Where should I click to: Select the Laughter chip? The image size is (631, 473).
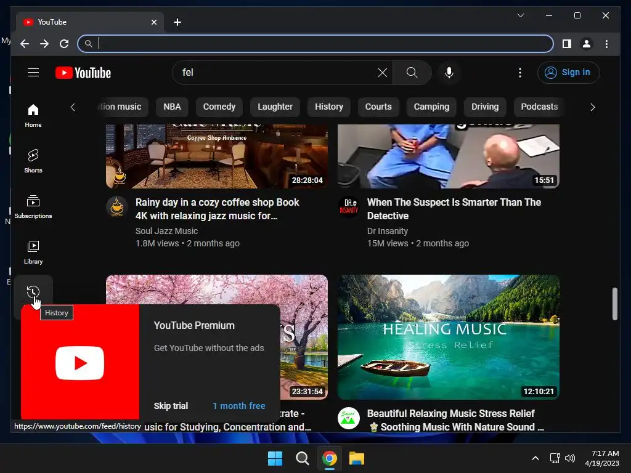275,107
